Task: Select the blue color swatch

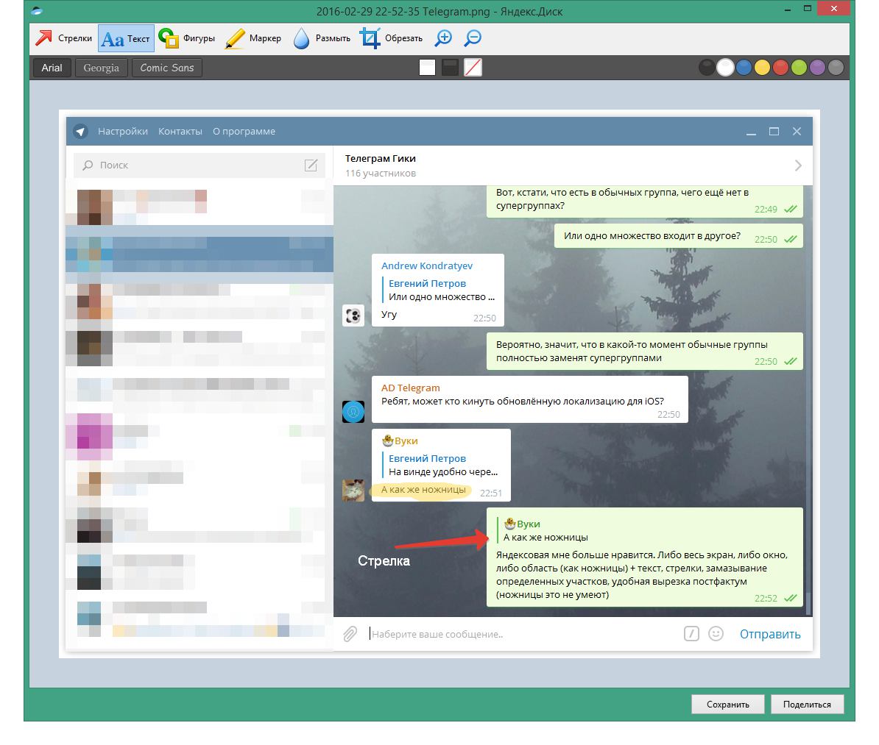Action: [744, 67]
